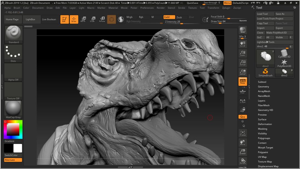Expand the Geometry section
The height and width of the screenshot is (169, 300).
(x=263, y=87)
